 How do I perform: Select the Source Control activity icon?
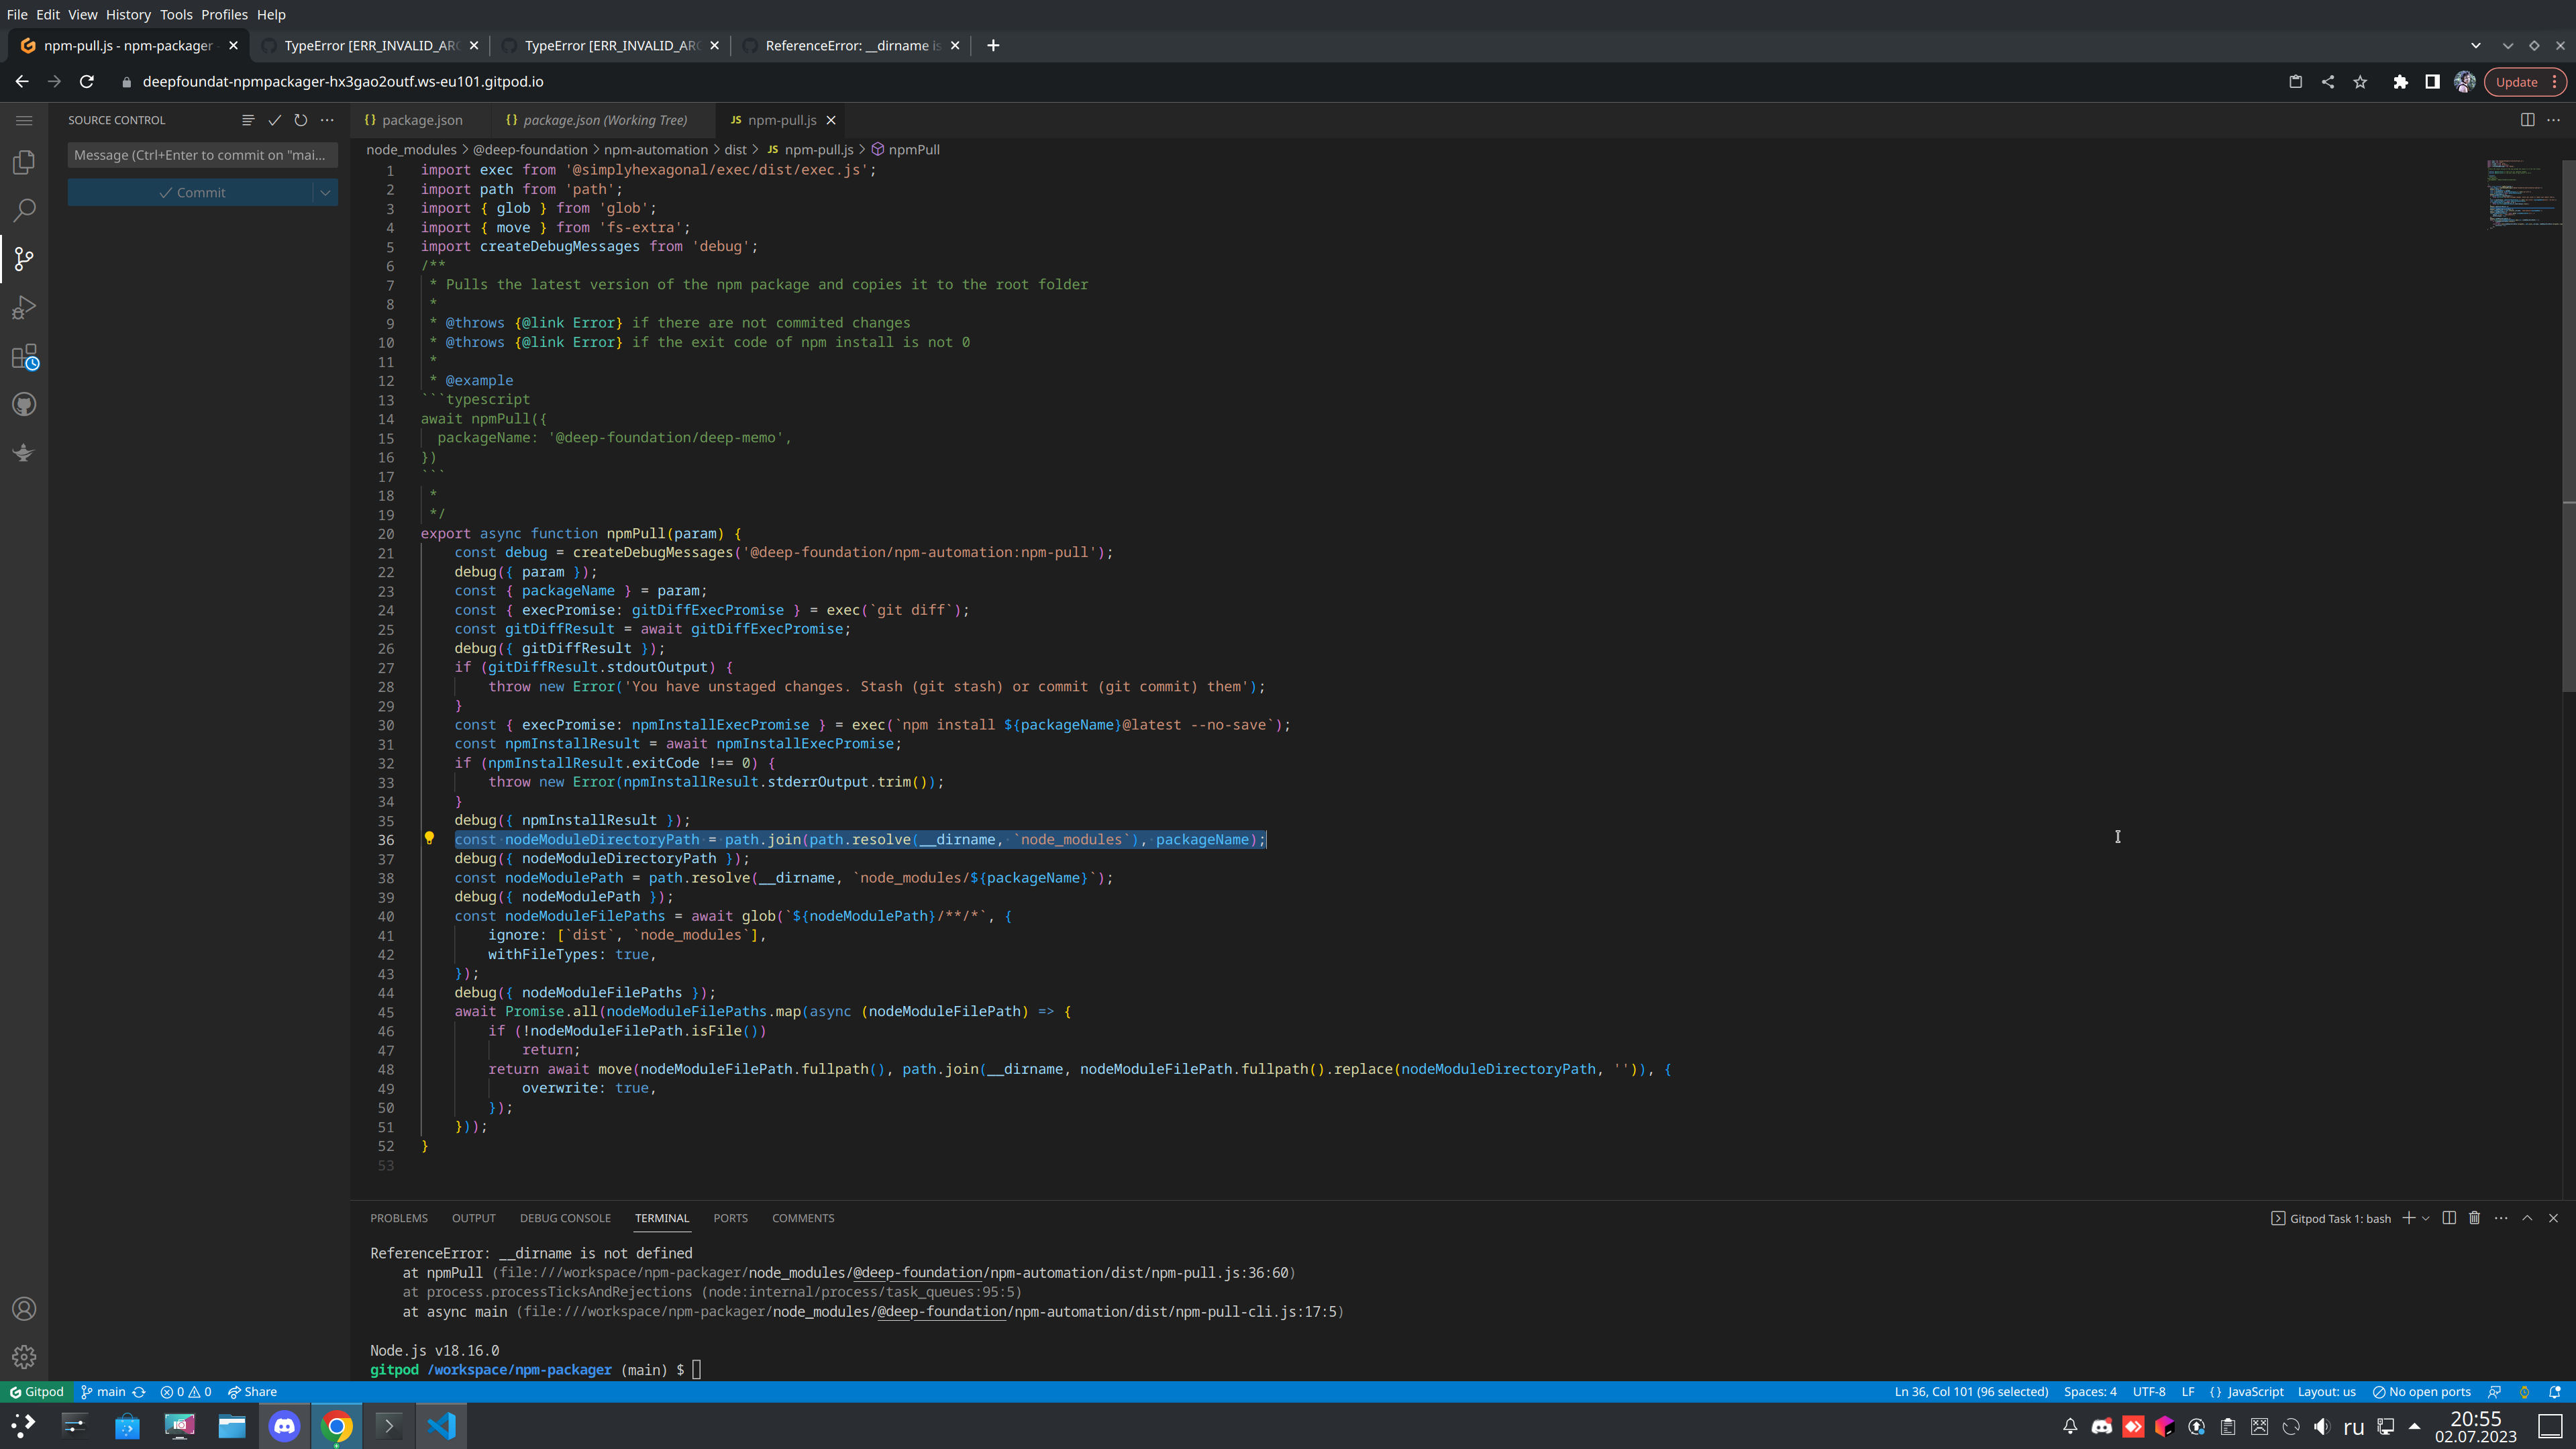click(x=24, y=259)
